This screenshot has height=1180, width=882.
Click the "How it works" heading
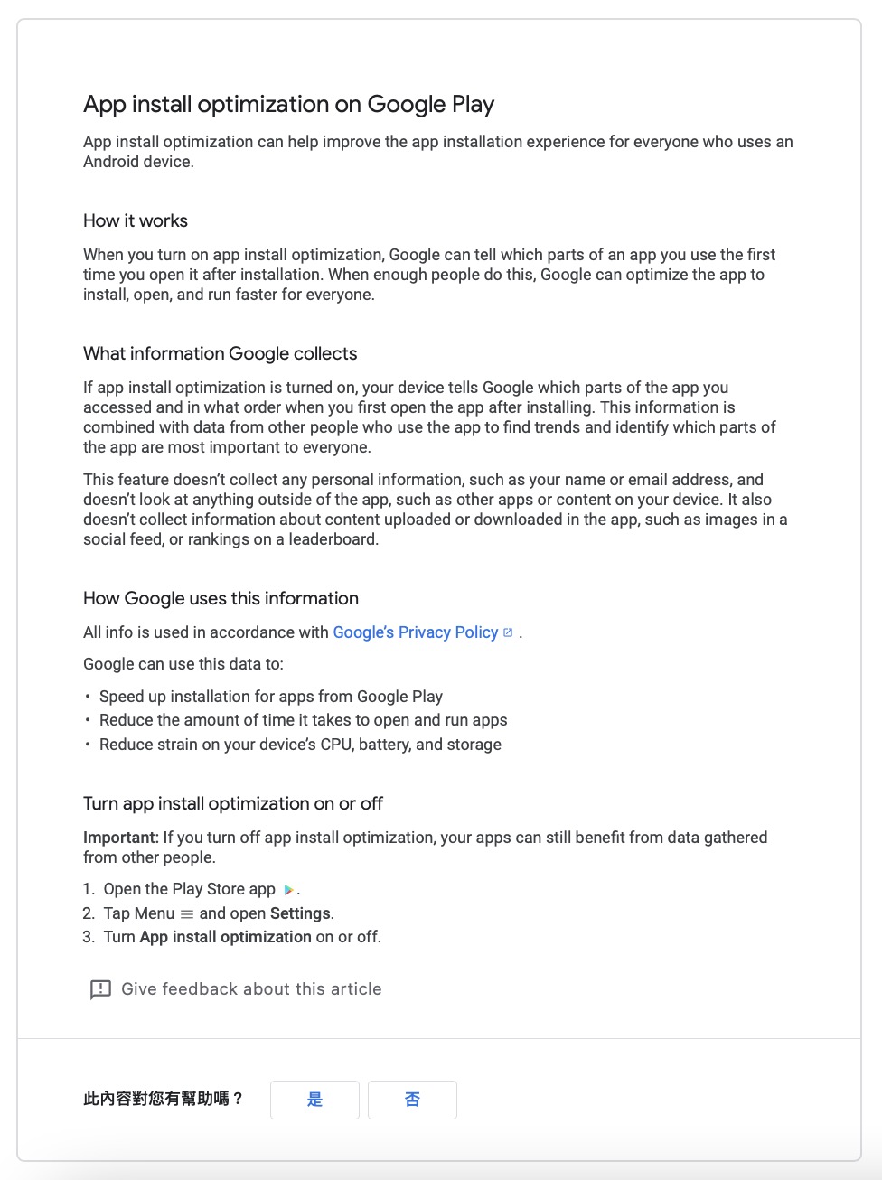[x=136, y=221]
